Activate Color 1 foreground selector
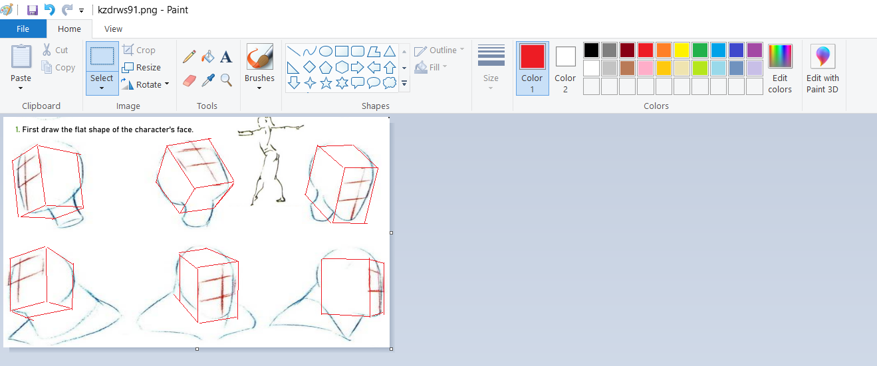877x366 pixels. click(x=532, y=69)
